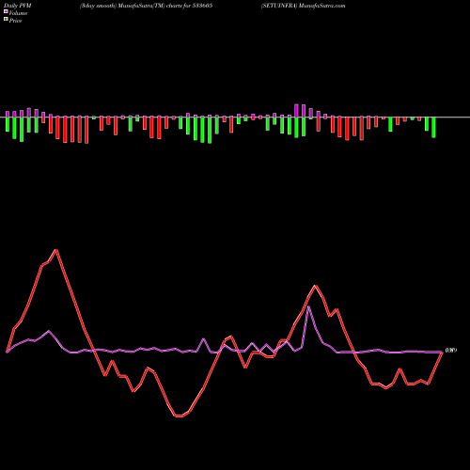470x470 pixels.
Task: Select the 'Volume' legend label
Action: (x=18, y=13)
